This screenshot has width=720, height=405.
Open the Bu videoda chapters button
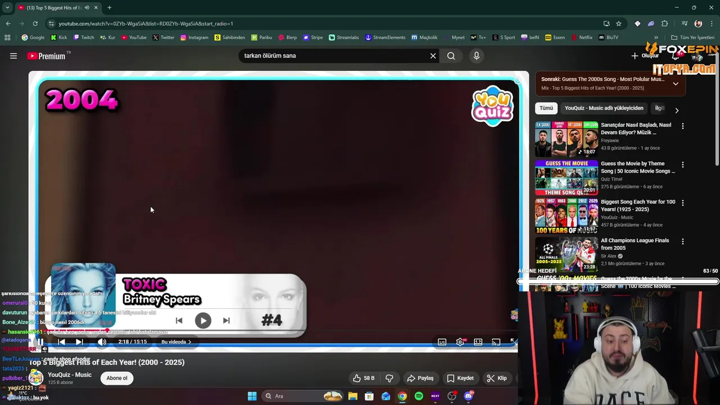[x=176, y=341]
